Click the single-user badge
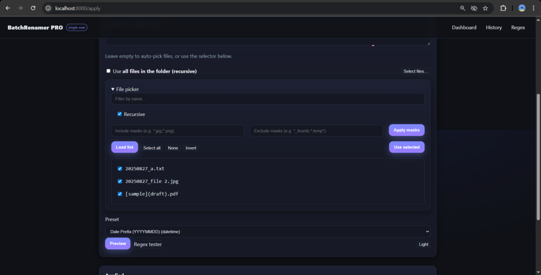The width and height of the screenshot is (541, 275). [x=76, y=27]
